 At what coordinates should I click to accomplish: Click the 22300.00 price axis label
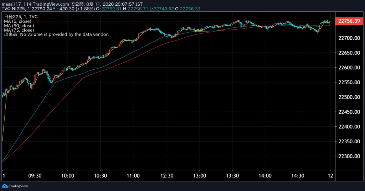349,156
